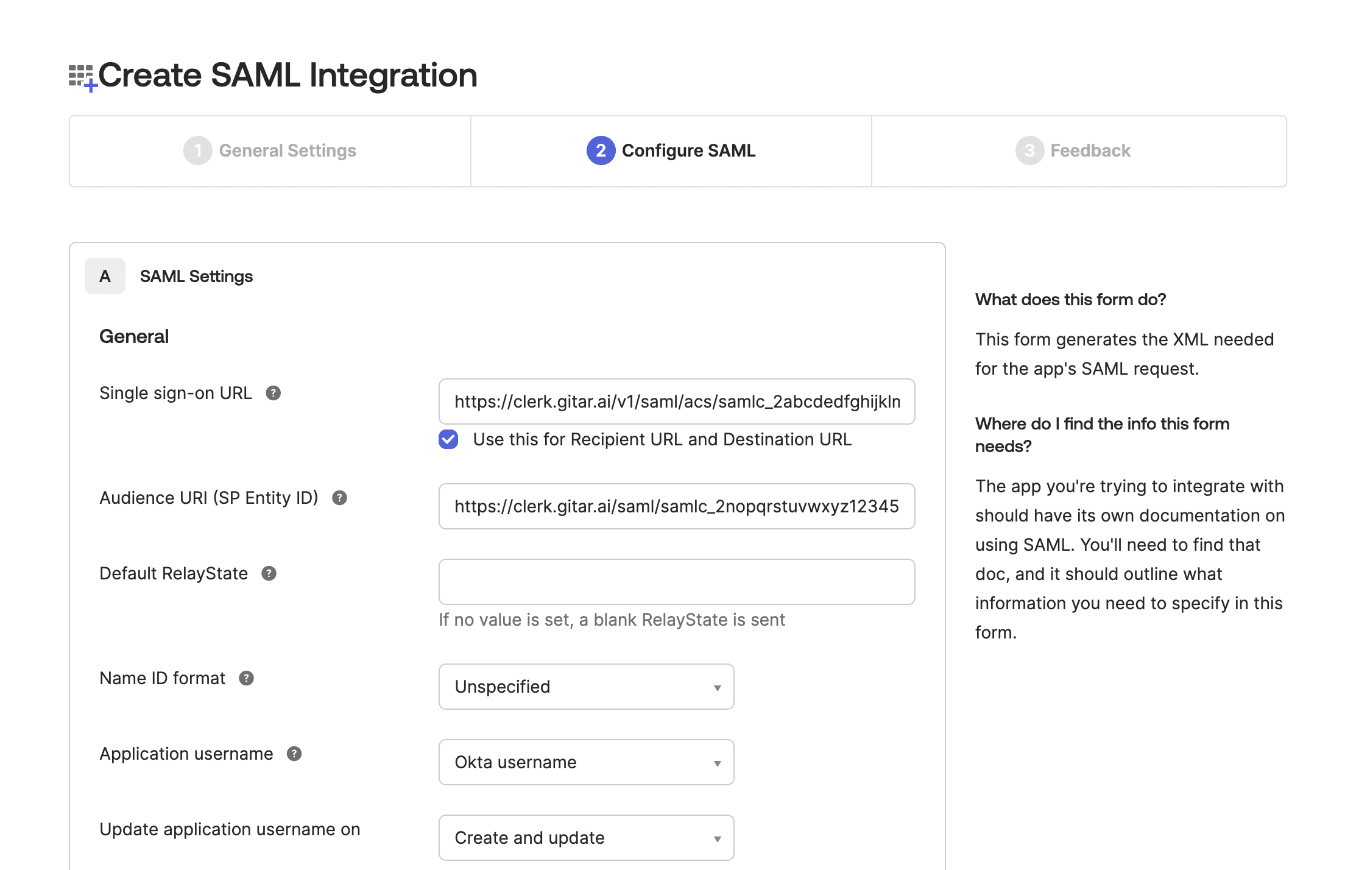The height and width of the screenshot is (870, 1345).
Task: Click the app grid icon beside the title
Action: click(x=82, y=77)
